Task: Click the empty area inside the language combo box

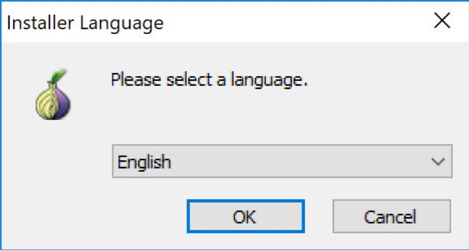Action: [x=299, y=161]
